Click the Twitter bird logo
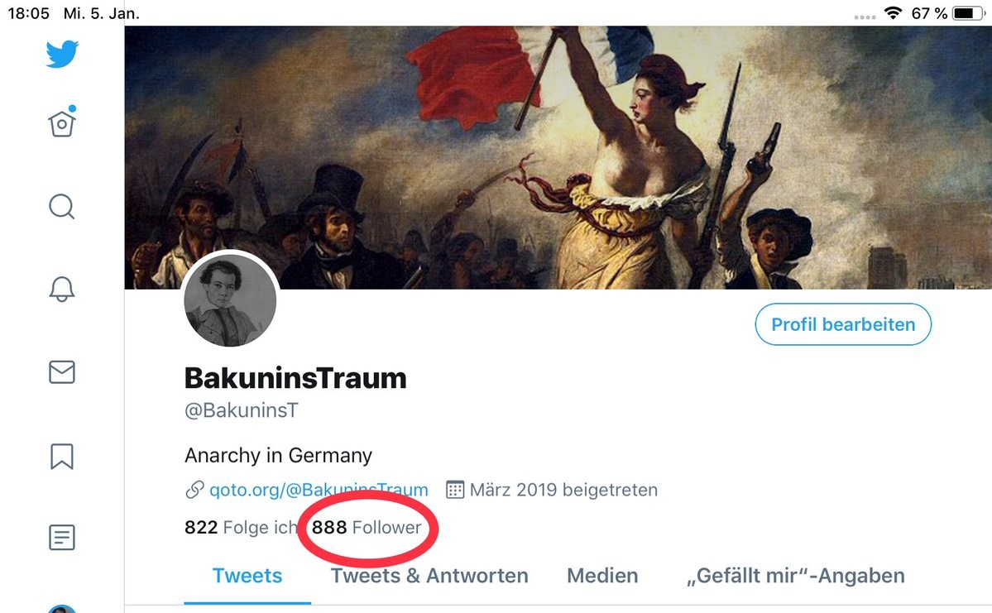Viewport: 992px width, 613px height. click(62, 54)
